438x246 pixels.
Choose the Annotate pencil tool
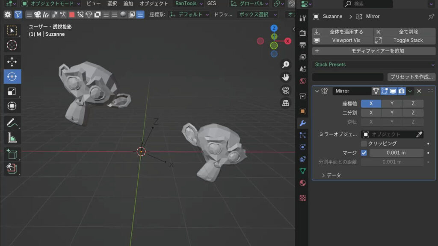(12, 123)
